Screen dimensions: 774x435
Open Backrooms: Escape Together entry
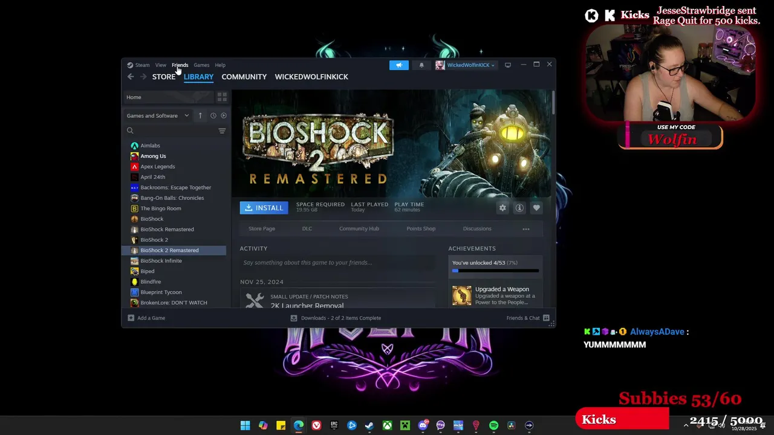point(175,187)
